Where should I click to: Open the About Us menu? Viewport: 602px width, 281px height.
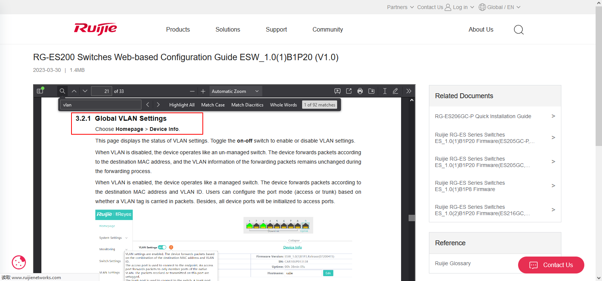click(481, 29)
